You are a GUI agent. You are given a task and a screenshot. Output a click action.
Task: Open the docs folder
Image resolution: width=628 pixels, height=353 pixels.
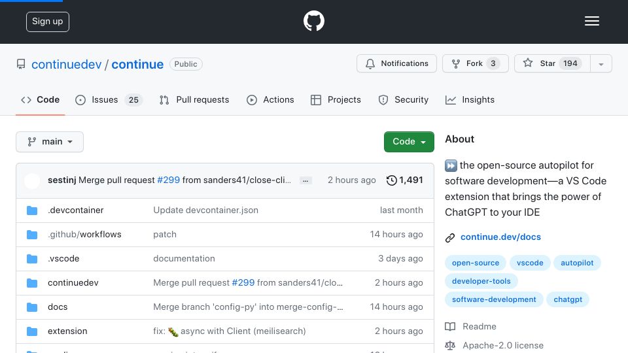pos(58,307)
